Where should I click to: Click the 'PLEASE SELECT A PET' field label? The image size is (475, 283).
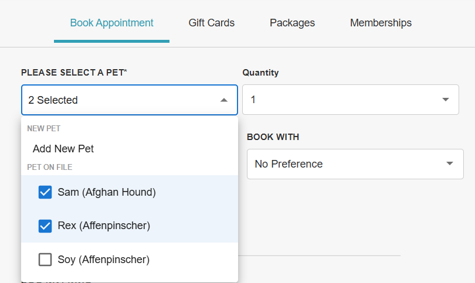[x=74, y=73]
